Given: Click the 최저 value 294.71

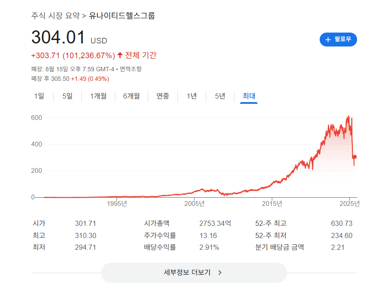Looking at the screenshot, I should pos(85,247).
